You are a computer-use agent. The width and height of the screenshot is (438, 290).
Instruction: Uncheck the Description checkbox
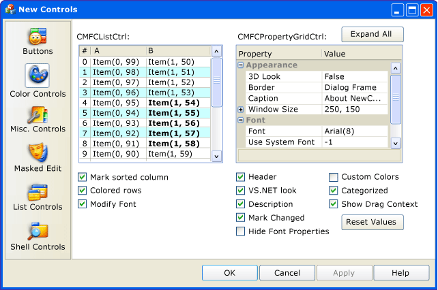coord(240,204)
